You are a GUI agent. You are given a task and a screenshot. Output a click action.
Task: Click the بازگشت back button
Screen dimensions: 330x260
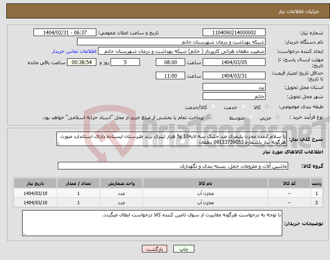155,249
